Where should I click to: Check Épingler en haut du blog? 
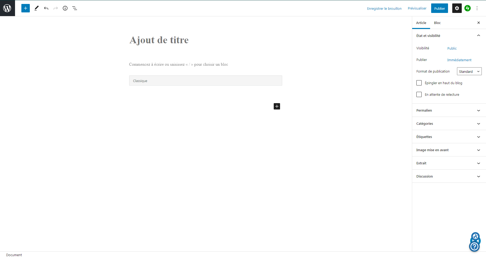tap(419, 83)
